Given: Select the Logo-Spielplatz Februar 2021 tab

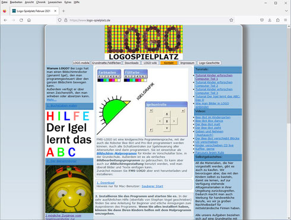Looking at the screenshot, I should [34, 11].
